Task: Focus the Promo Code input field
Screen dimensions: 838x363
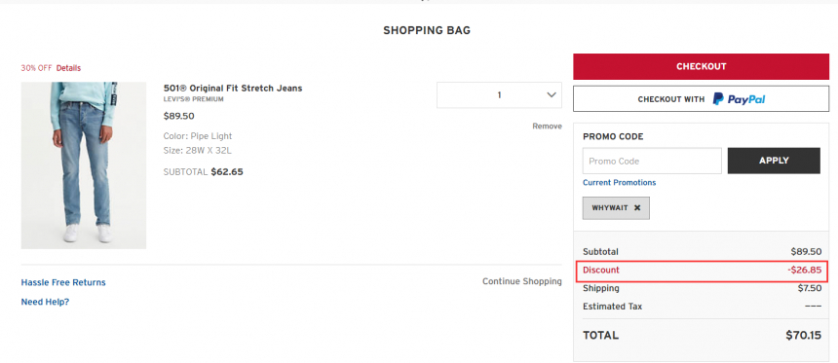Action: point(652,161)
